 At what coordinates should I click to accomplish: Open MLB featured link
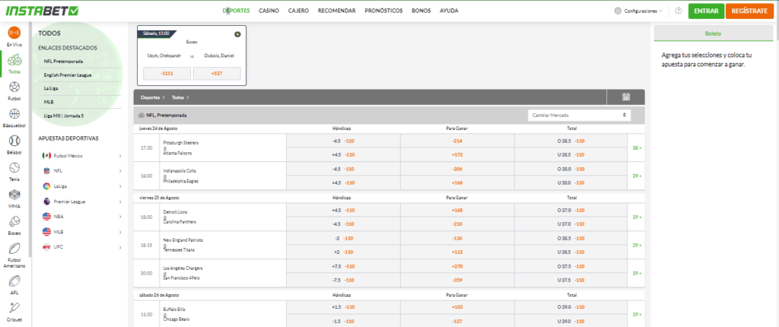(49, 102)
